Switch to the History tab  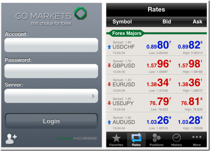click(x=176, y=140)
